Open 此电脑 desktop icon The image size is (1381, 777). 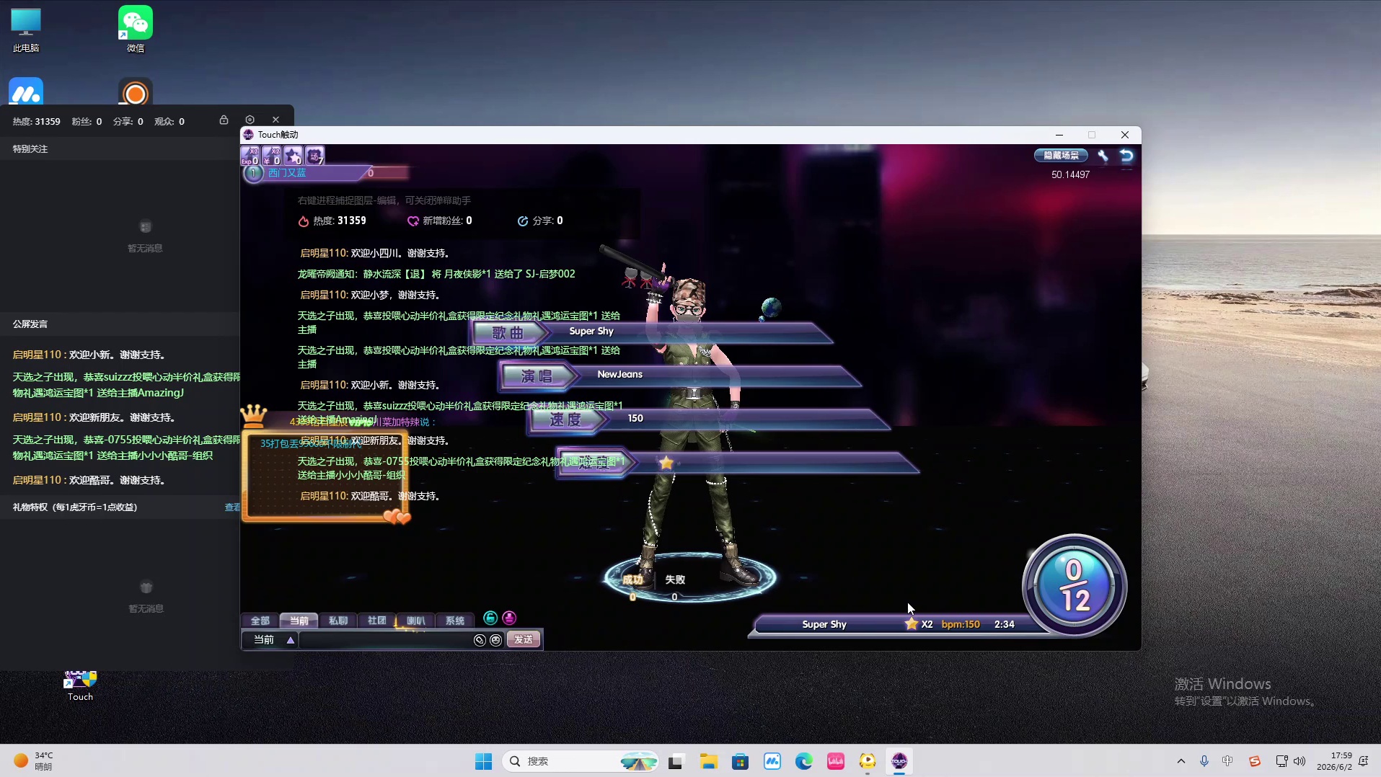[x=26, y=29]
